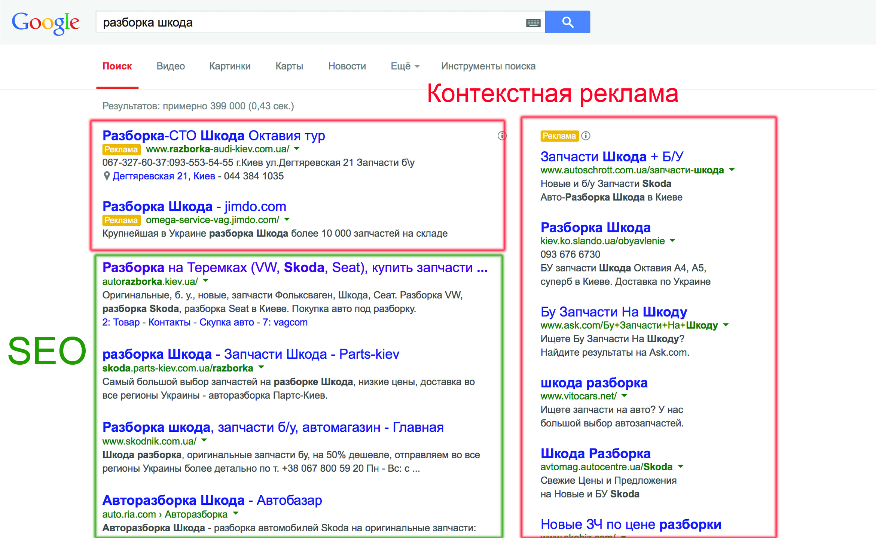Open the Новости tab
This screenshot has width=876, height=538.
point(347,66)
